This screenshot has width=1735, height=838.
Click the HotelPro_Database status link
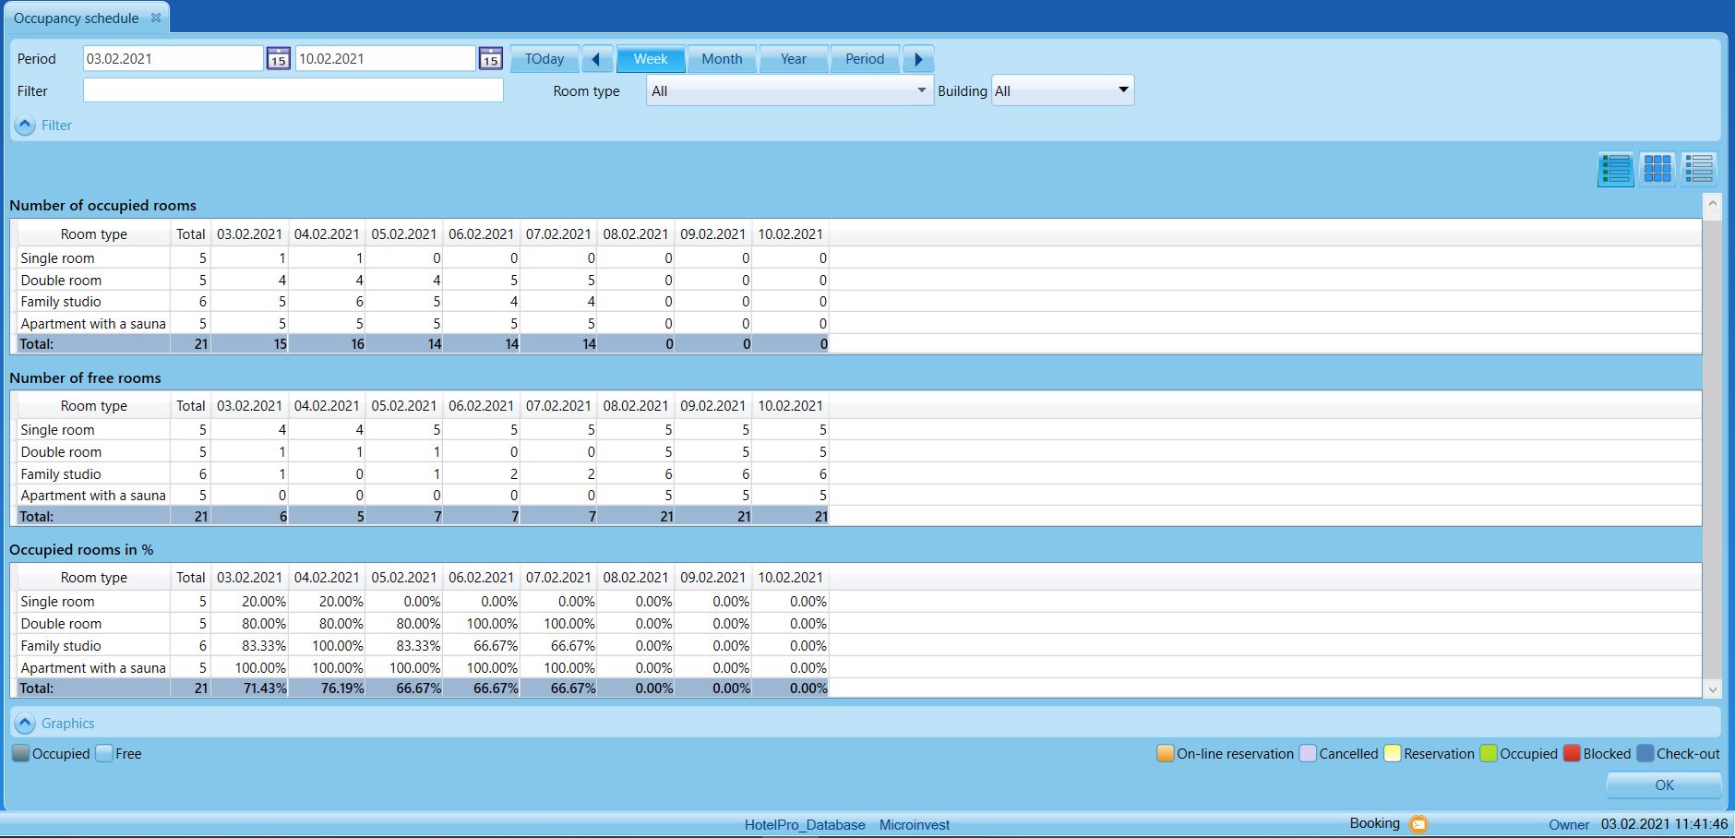(x=805, y=825)
